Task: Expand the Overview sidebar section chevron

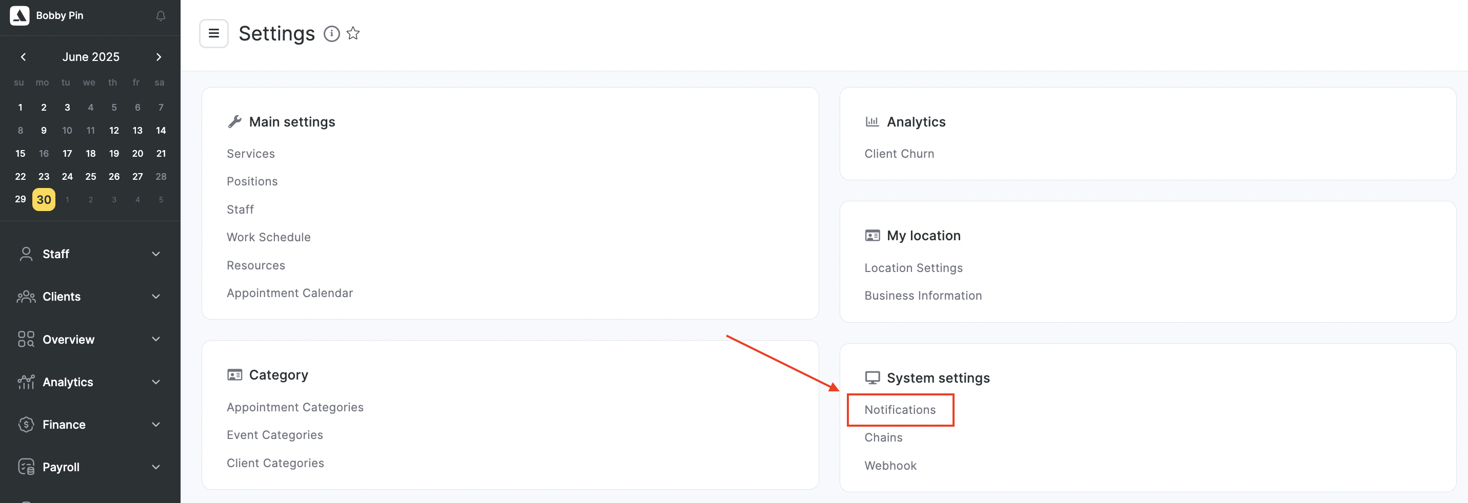Action: (x=155, y=339)
